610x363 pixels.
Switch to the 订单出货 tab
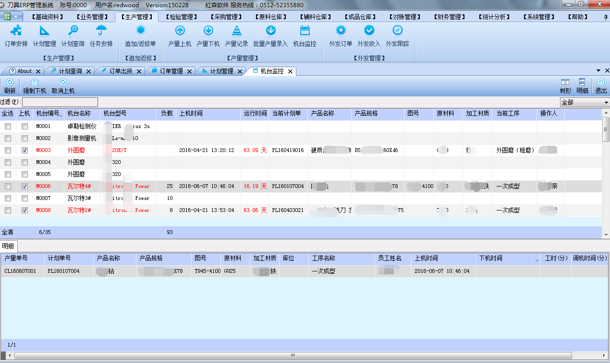[120, 71]
